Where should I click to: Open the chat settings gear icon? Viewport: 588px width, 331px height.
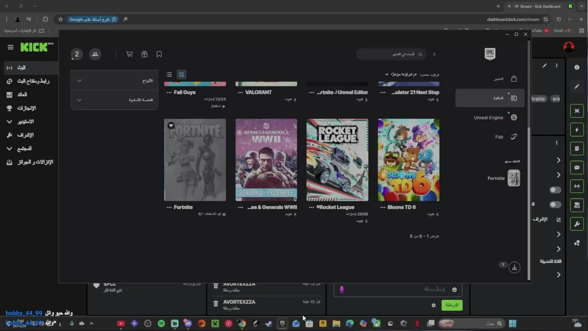coord(433,305)
